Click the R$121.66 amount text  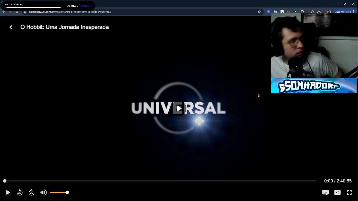72,6
